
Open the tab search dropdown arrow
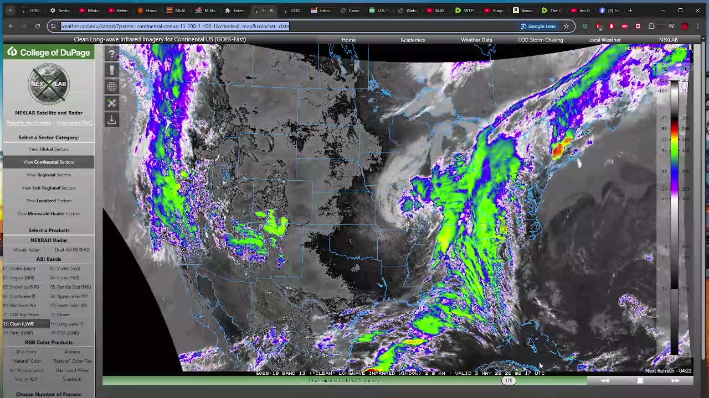[x=9, y=10]
